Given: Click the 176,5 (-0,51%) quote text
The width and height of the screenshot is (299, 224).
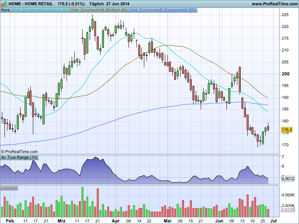Looking at the screenshot, I should tap(71, 4).
